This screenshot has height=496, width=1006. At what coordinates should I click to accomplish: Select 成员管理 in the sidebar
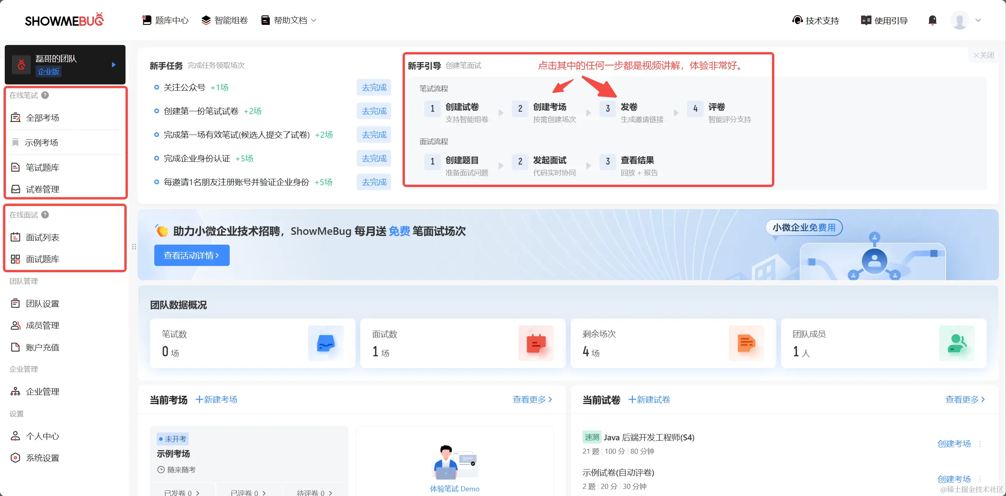[x=42, y=325]
